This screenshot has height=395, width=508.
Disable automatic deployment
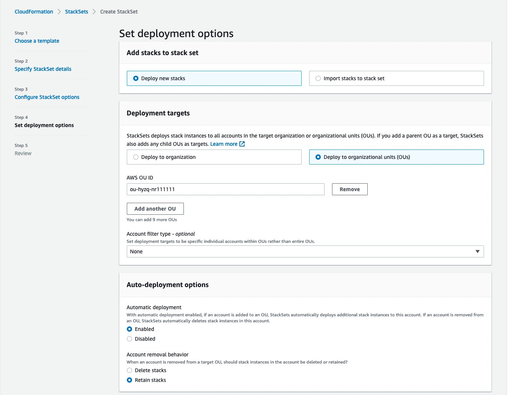point(129,339)
